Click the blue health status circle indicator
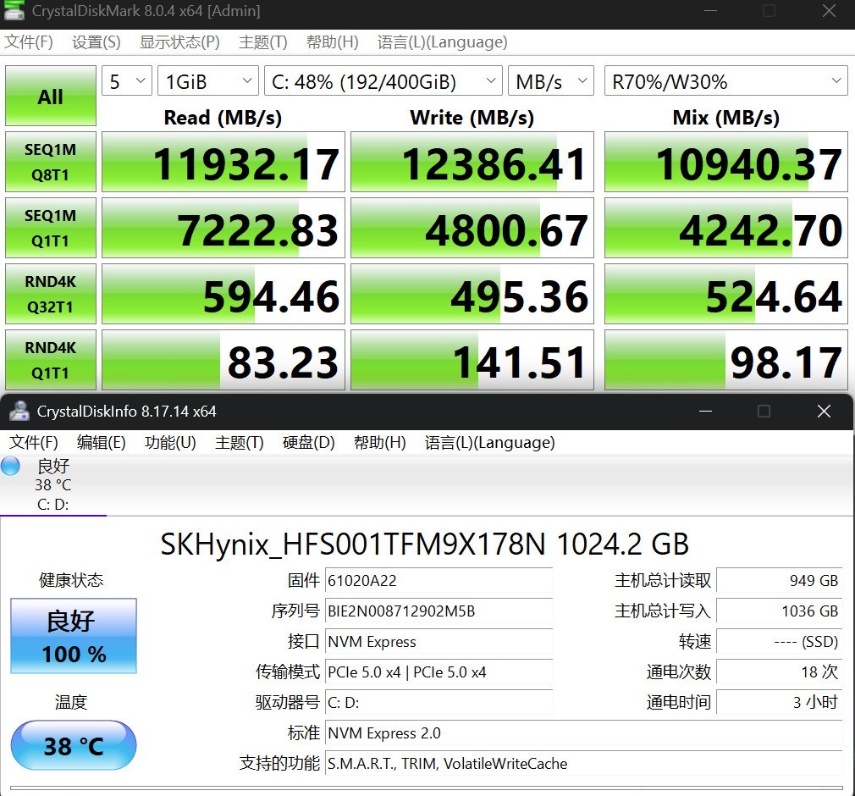This screenshot has height=796, width=855. [11, 466]
